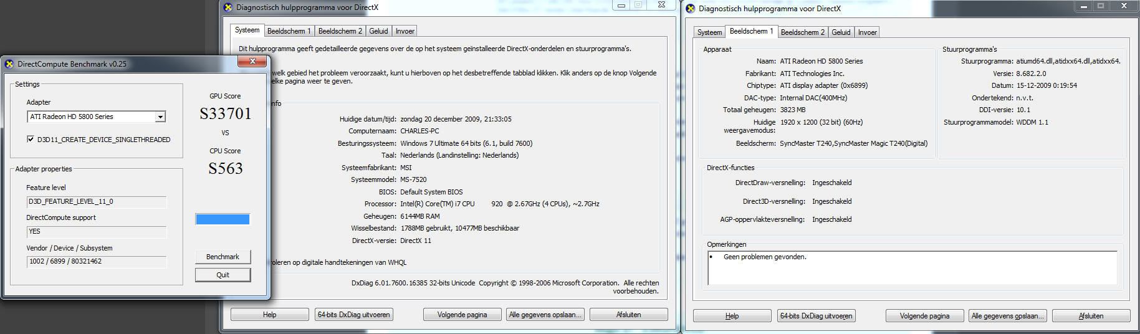Image resolution: width=1140 pixels, height=334 pixels.
Task: Click the Opmerkingen box with Geen problemen gevonden
Action: pos(912,268)
